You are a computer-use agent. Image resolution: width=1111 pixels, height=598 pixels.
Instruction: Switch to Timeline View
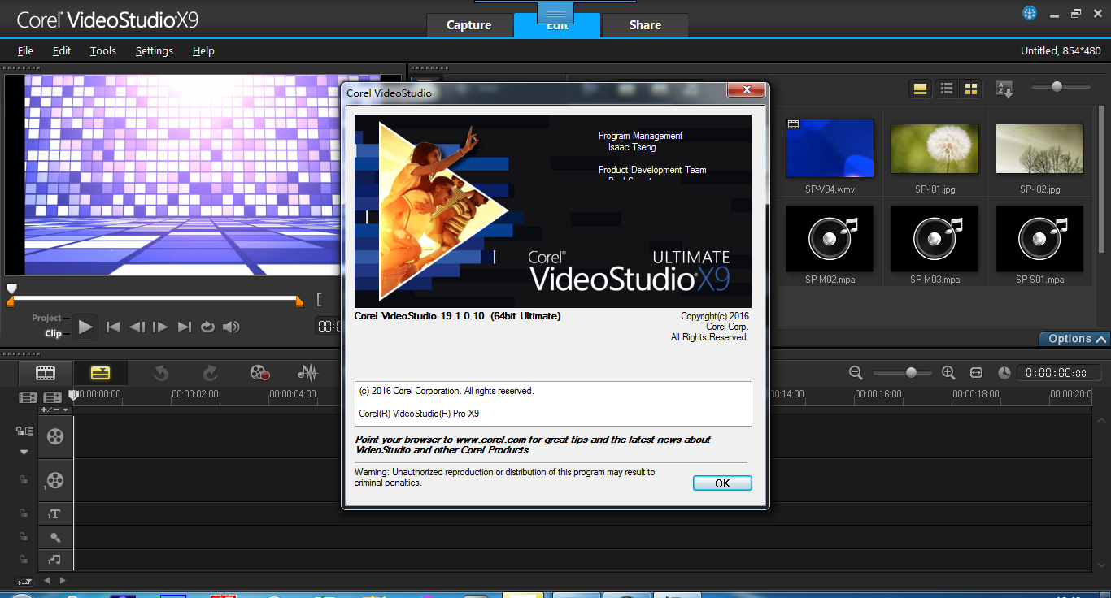100,373
